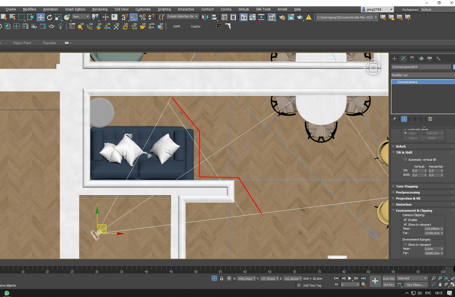Open Create Selection Set dropdown
The image size is (455, 297).
182,17
